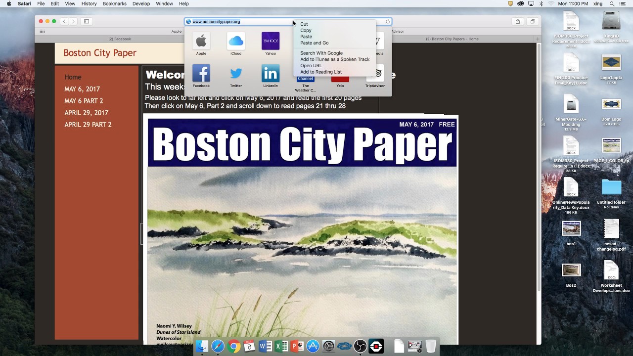633x356 pixels.
Task: Click the Wi-Fi status icon
Action: 551,3
